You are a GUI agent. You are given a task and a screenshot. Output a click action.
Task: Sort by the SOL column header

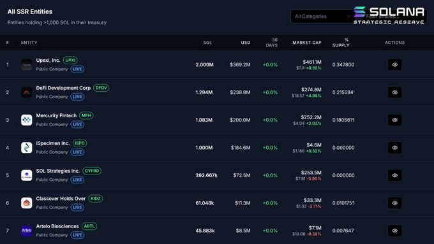coord(207,43)
